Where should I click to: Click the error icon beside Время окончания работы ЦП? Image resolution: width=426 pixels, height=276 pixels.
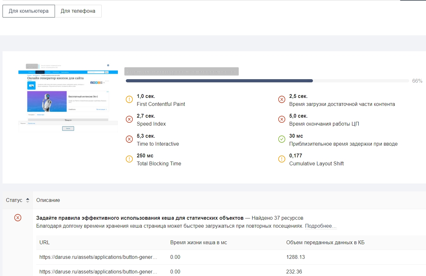pyautogui.click(x=282, y=119)
